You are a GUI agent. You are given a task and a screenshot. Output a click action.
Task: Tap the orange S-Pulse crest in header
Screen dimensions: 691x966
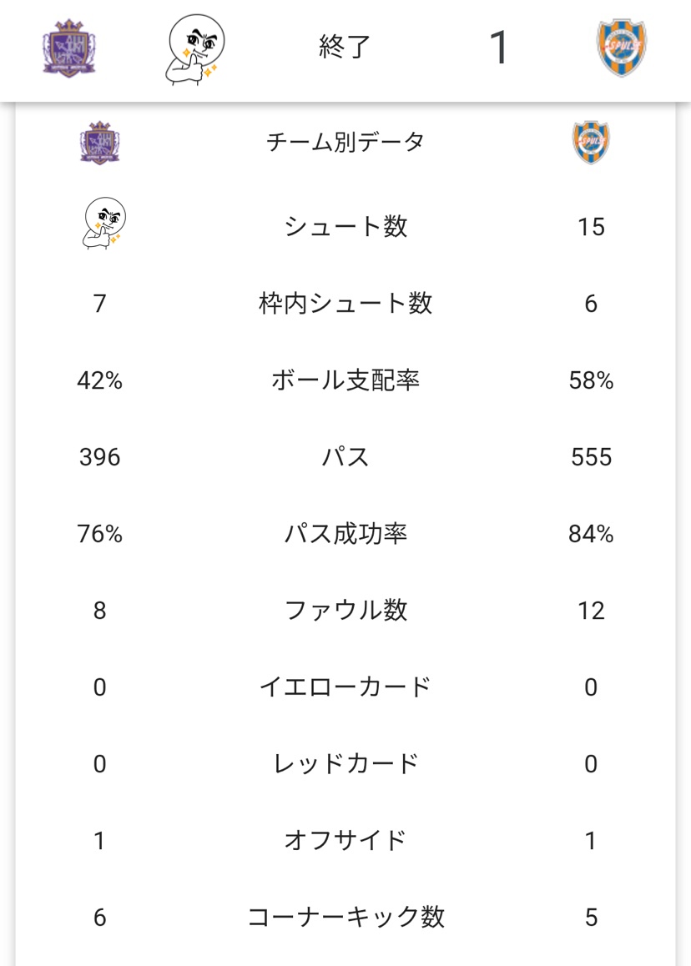coord(623,48)
